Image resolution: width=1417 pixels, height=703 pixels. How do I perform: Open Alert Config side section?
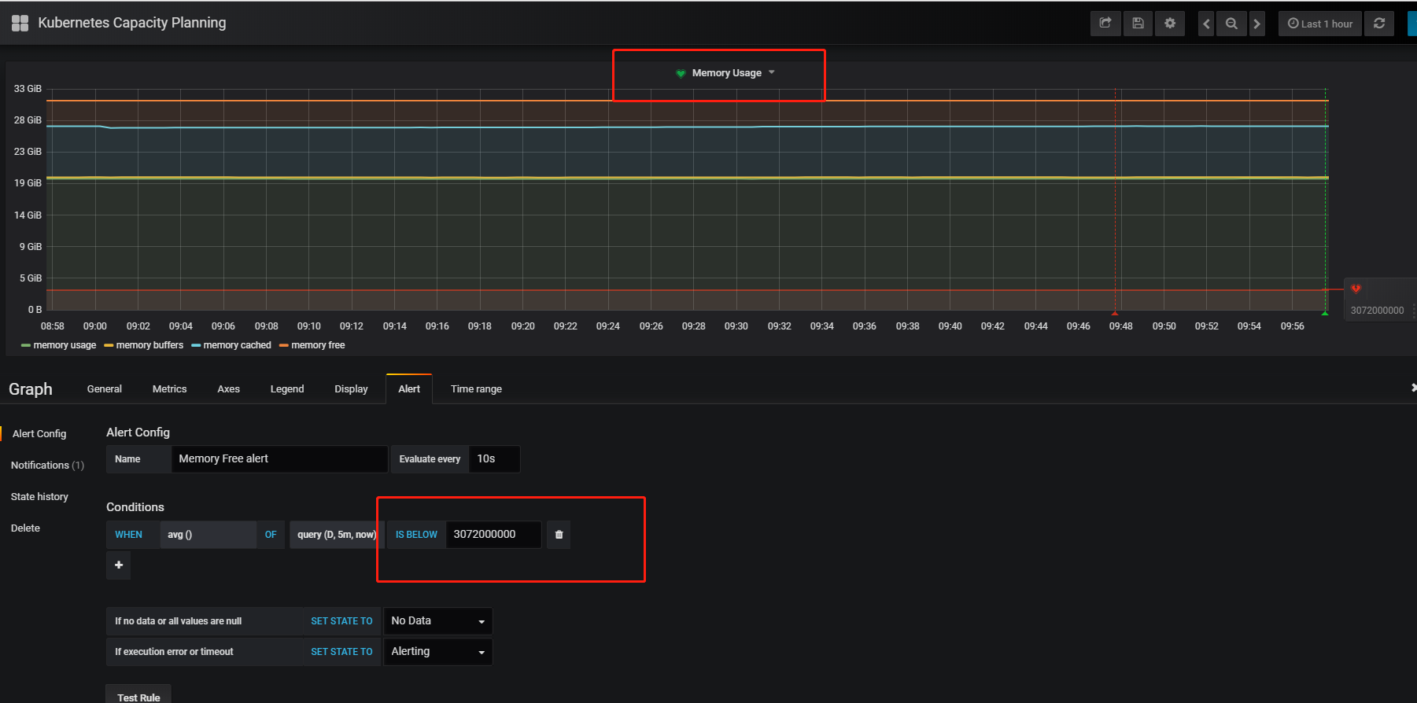pyautogui.click(x=39, y=434)
